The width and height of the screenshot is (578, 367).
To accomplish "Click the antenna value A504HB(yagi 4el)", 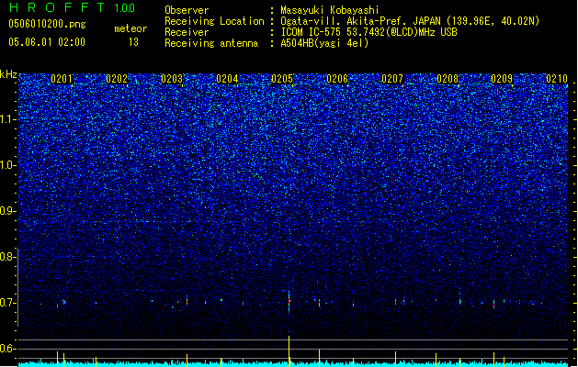I will (x=324, y=43).
